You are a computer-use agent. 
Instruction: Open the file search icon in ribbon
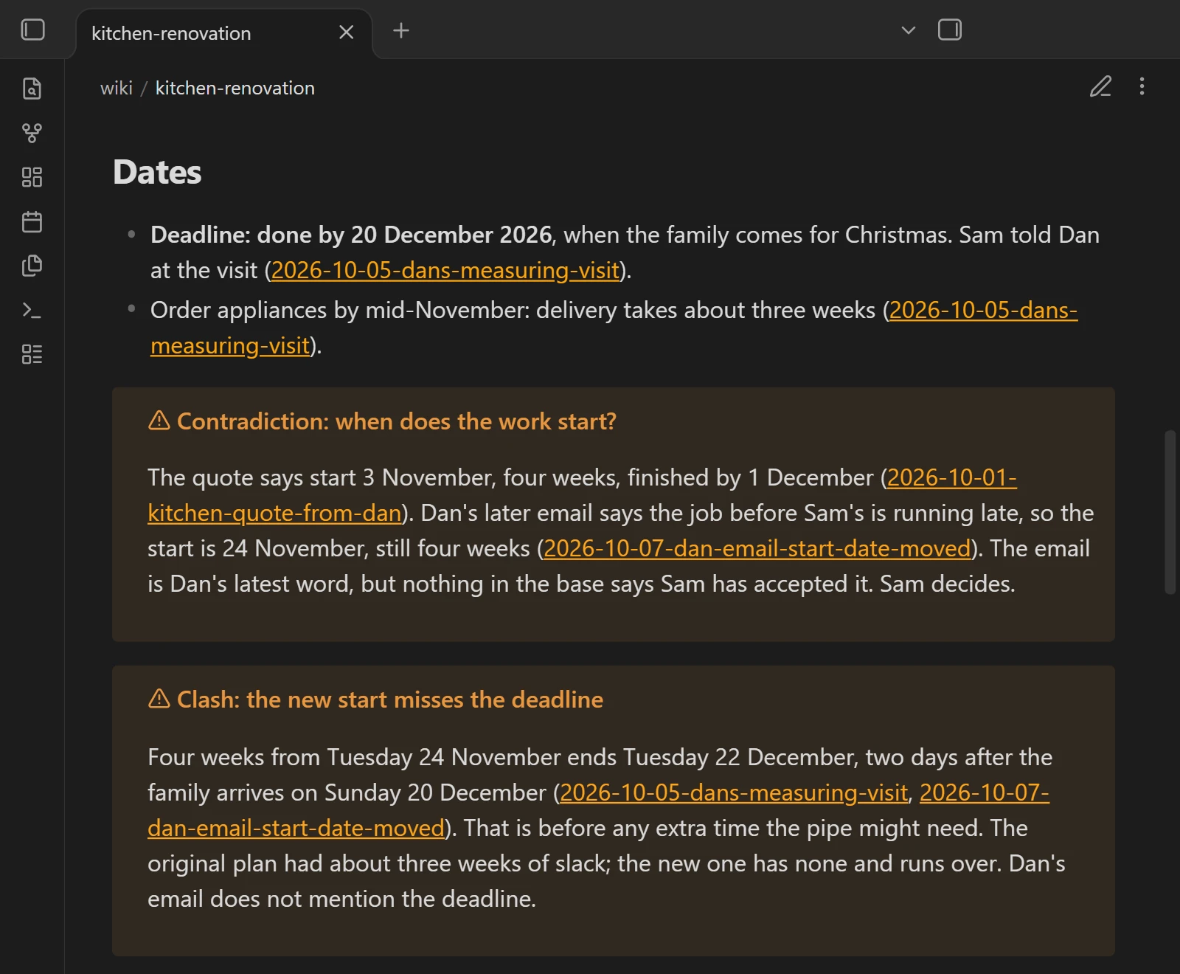(32, 89)
